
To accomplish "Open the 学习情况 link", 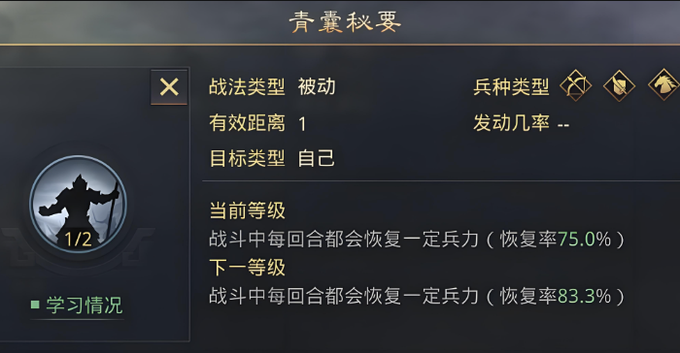I will coord(85,305).
